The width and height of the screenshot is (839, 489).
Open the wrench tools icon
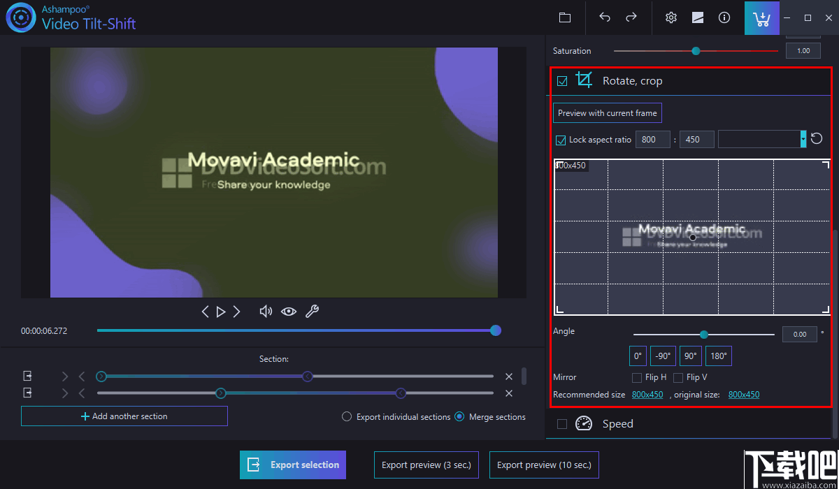click(x=312, y=312)
